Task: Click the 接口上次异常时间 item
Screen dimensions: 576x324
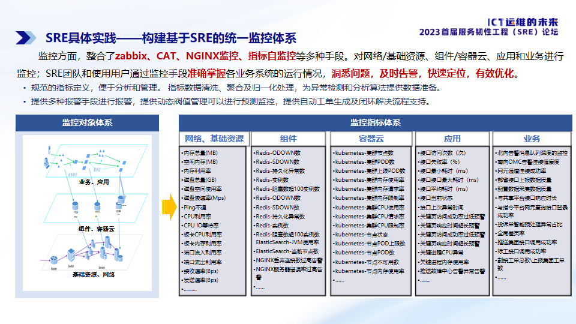Action: tap(440, 208)
